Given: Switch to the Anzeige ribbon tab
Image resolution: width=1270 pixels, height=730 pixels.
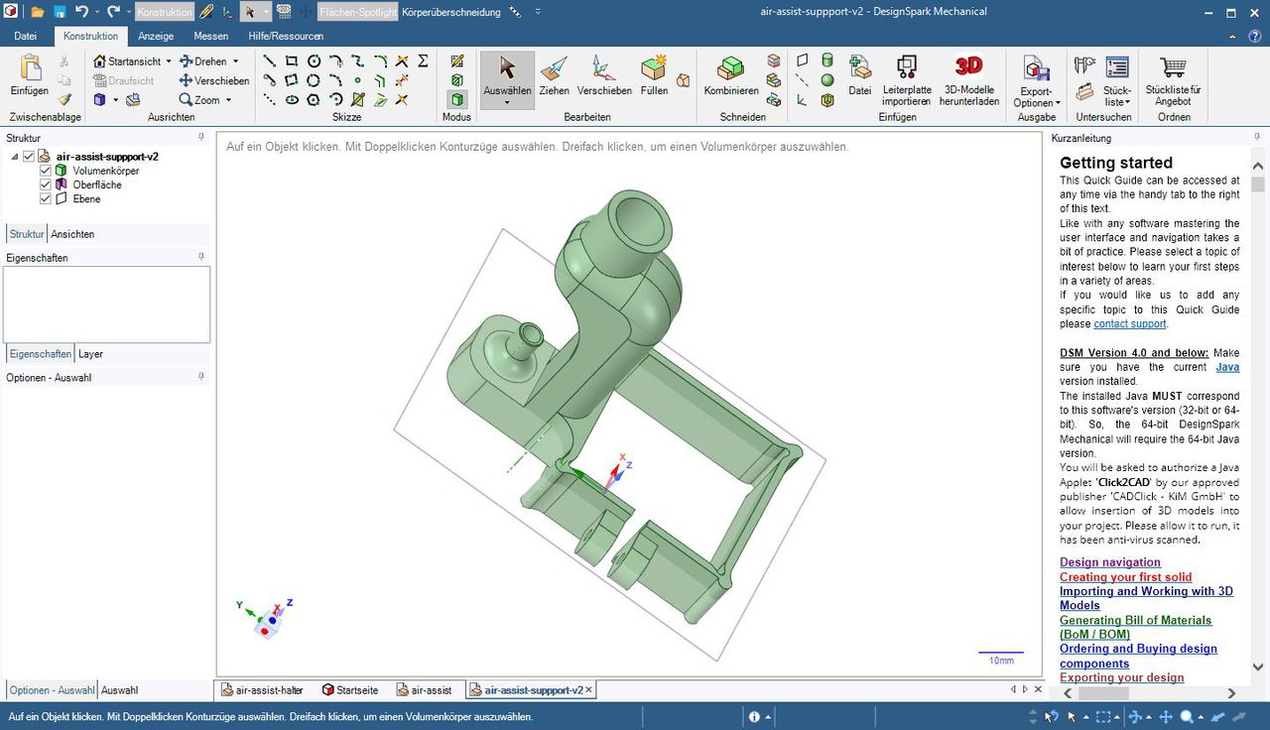Looking at the screenshot, I should coord(155,35).
